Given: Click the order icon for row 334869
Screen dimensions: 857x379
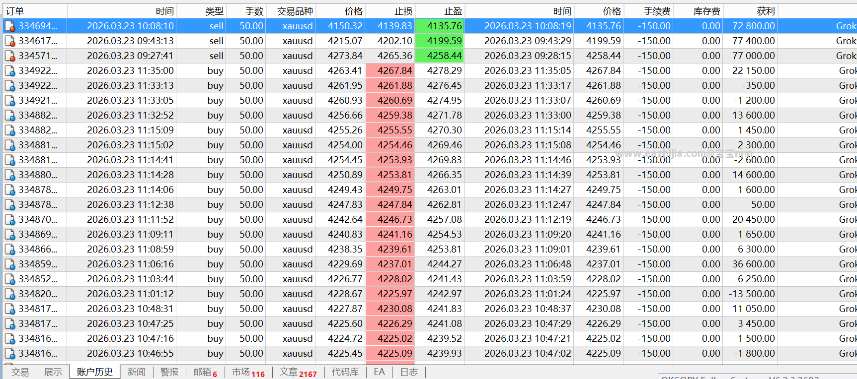Looking at the screenshot, I should coord(10,234).
